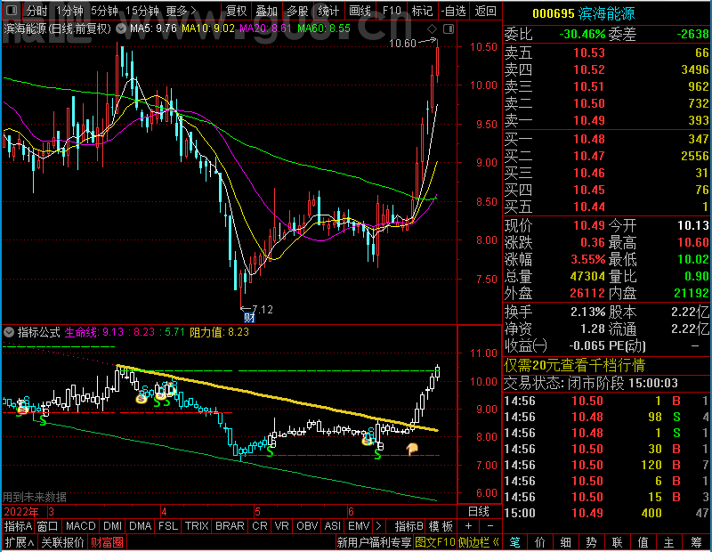Click the 15:00 trade row of 400
This screenshot has width=712, height=552.
[x=607, y=513]
